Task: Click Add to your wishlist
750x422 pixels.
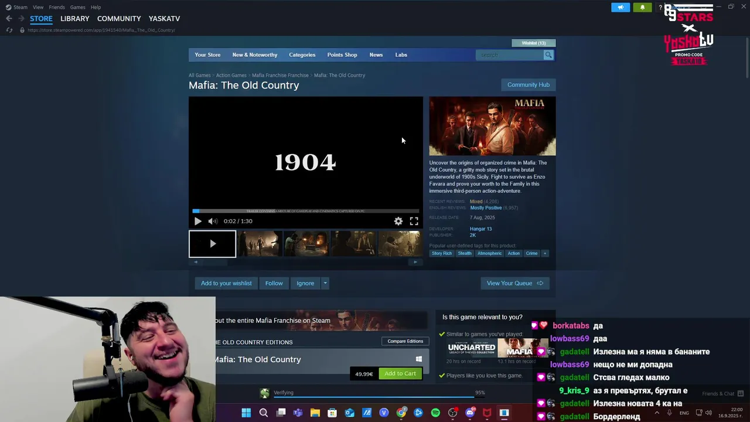Action: (226, 283)
